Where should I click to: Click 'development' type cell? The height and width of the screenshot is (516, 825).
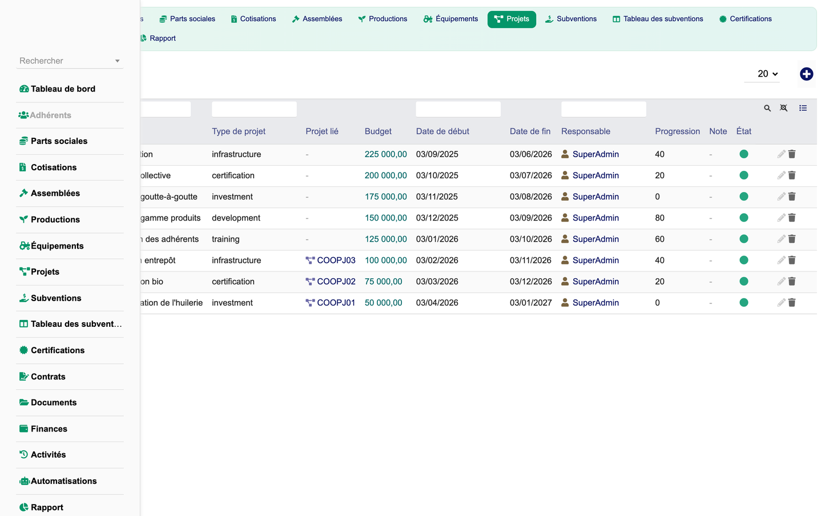(236, 218)
